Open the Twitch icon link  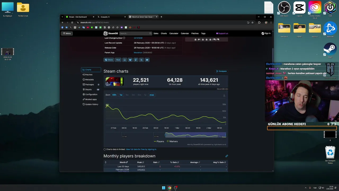click(x=136, y=60)
